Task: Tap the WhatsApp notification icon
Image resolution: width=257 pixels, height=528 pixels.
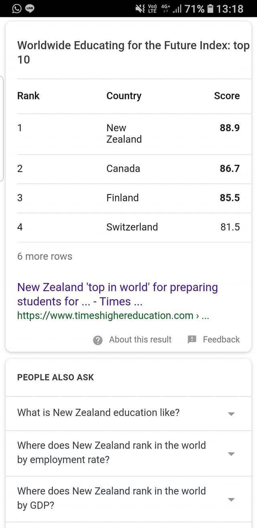Action: pos(16,8)
